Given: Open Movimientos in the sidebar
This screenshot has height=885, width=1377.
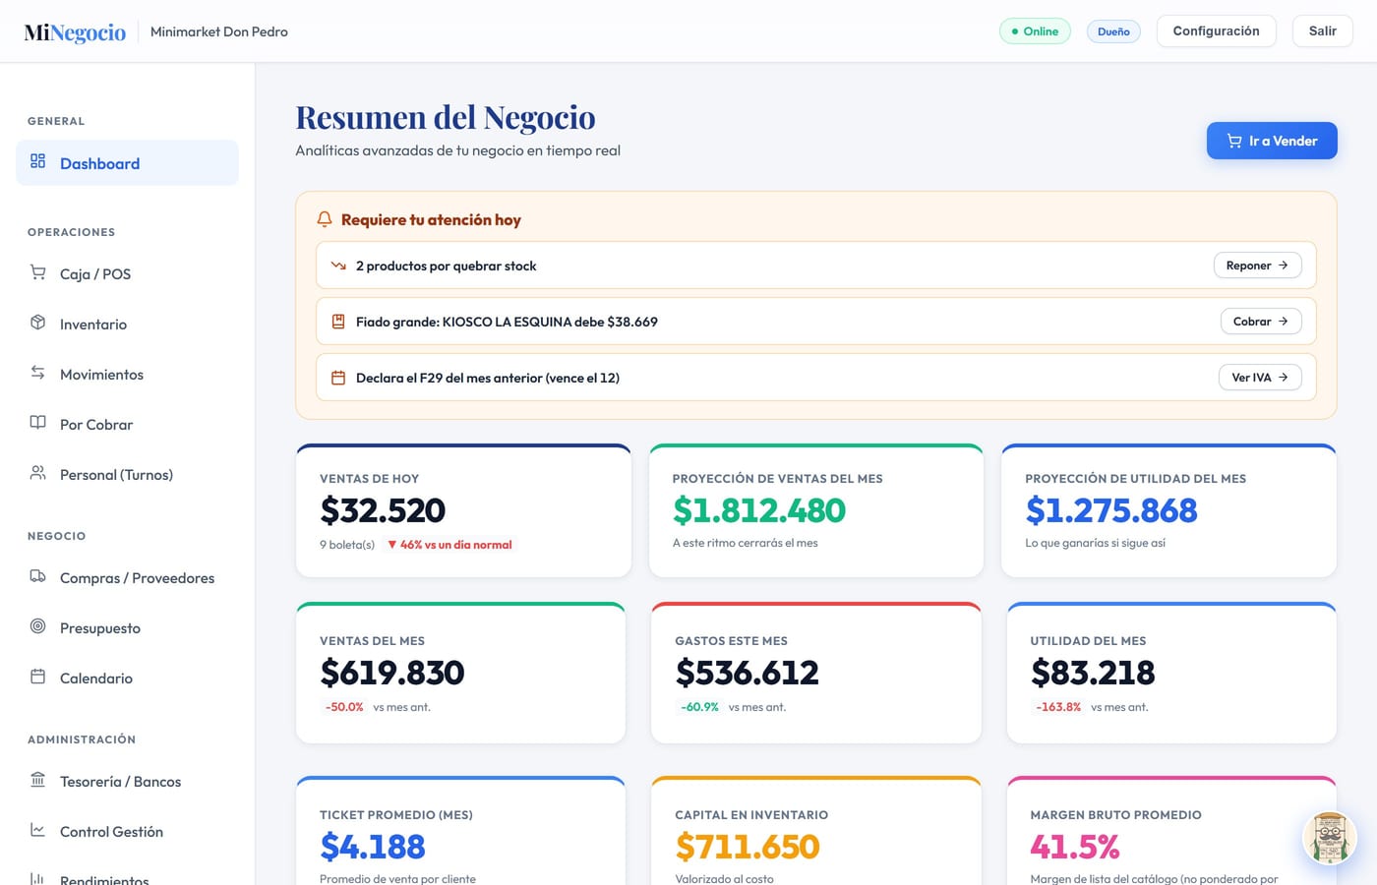Looking at the screenshot, I should point(127,374).
